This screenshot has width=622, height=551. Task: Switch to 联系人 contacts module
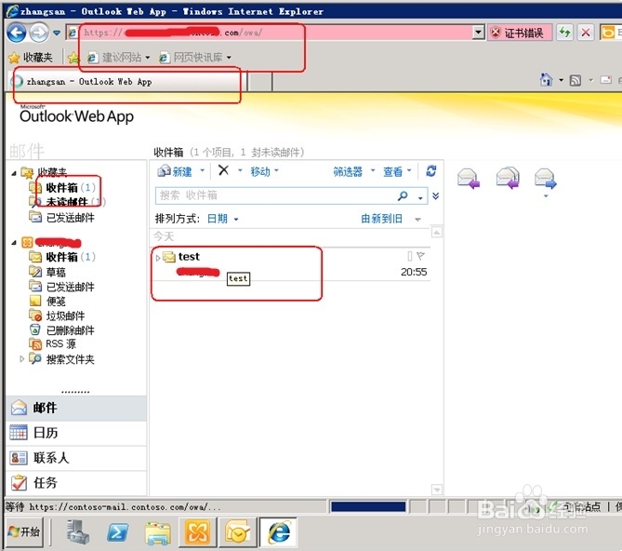76,458
